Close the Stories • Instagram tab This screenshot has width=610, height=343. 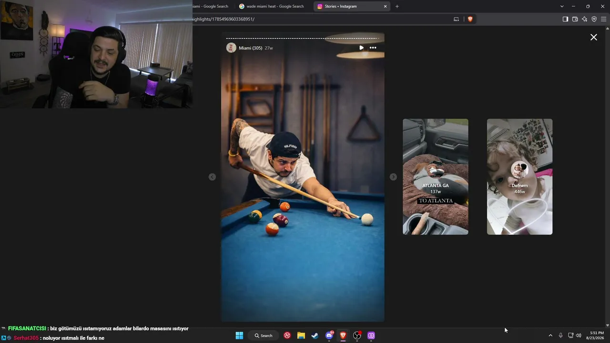click(x=385, y=6)
